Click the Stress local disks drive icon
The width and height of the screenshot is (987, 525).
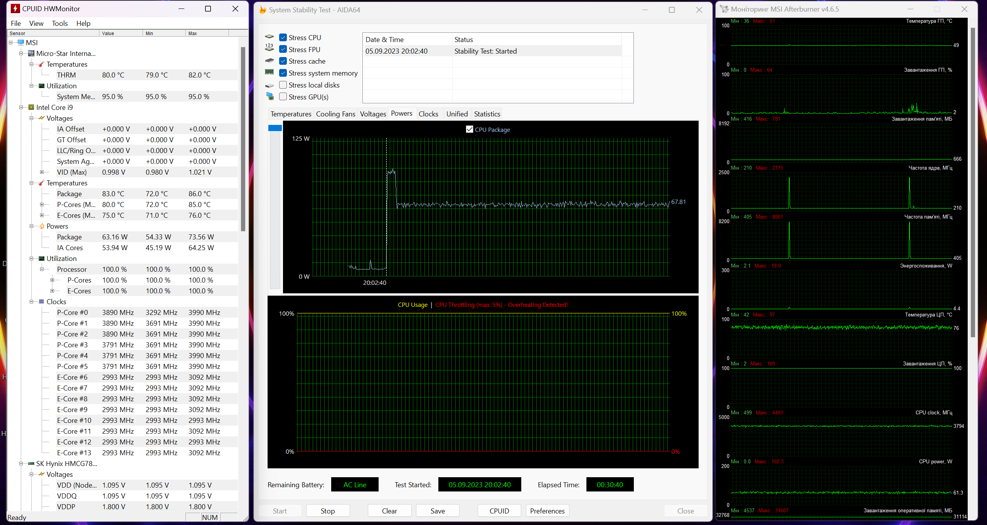pos(270,85)
